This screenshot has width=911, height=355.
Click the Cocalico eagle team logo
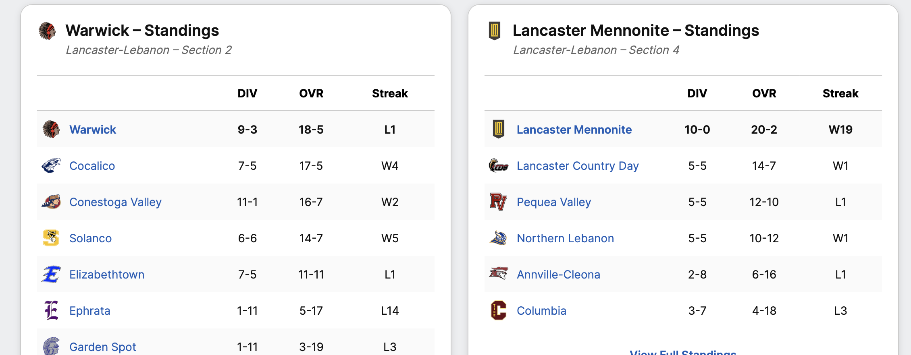[51, 165]
